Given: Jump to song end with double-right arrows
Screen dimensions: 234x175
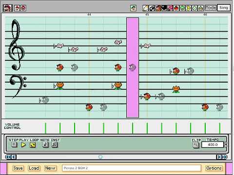Looking at the screenshot, I should [224, 157].
